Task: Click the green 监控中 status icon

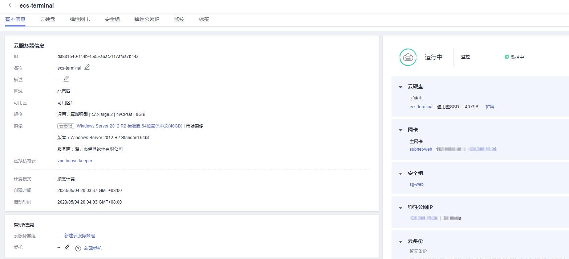Action: coord(506,57)
